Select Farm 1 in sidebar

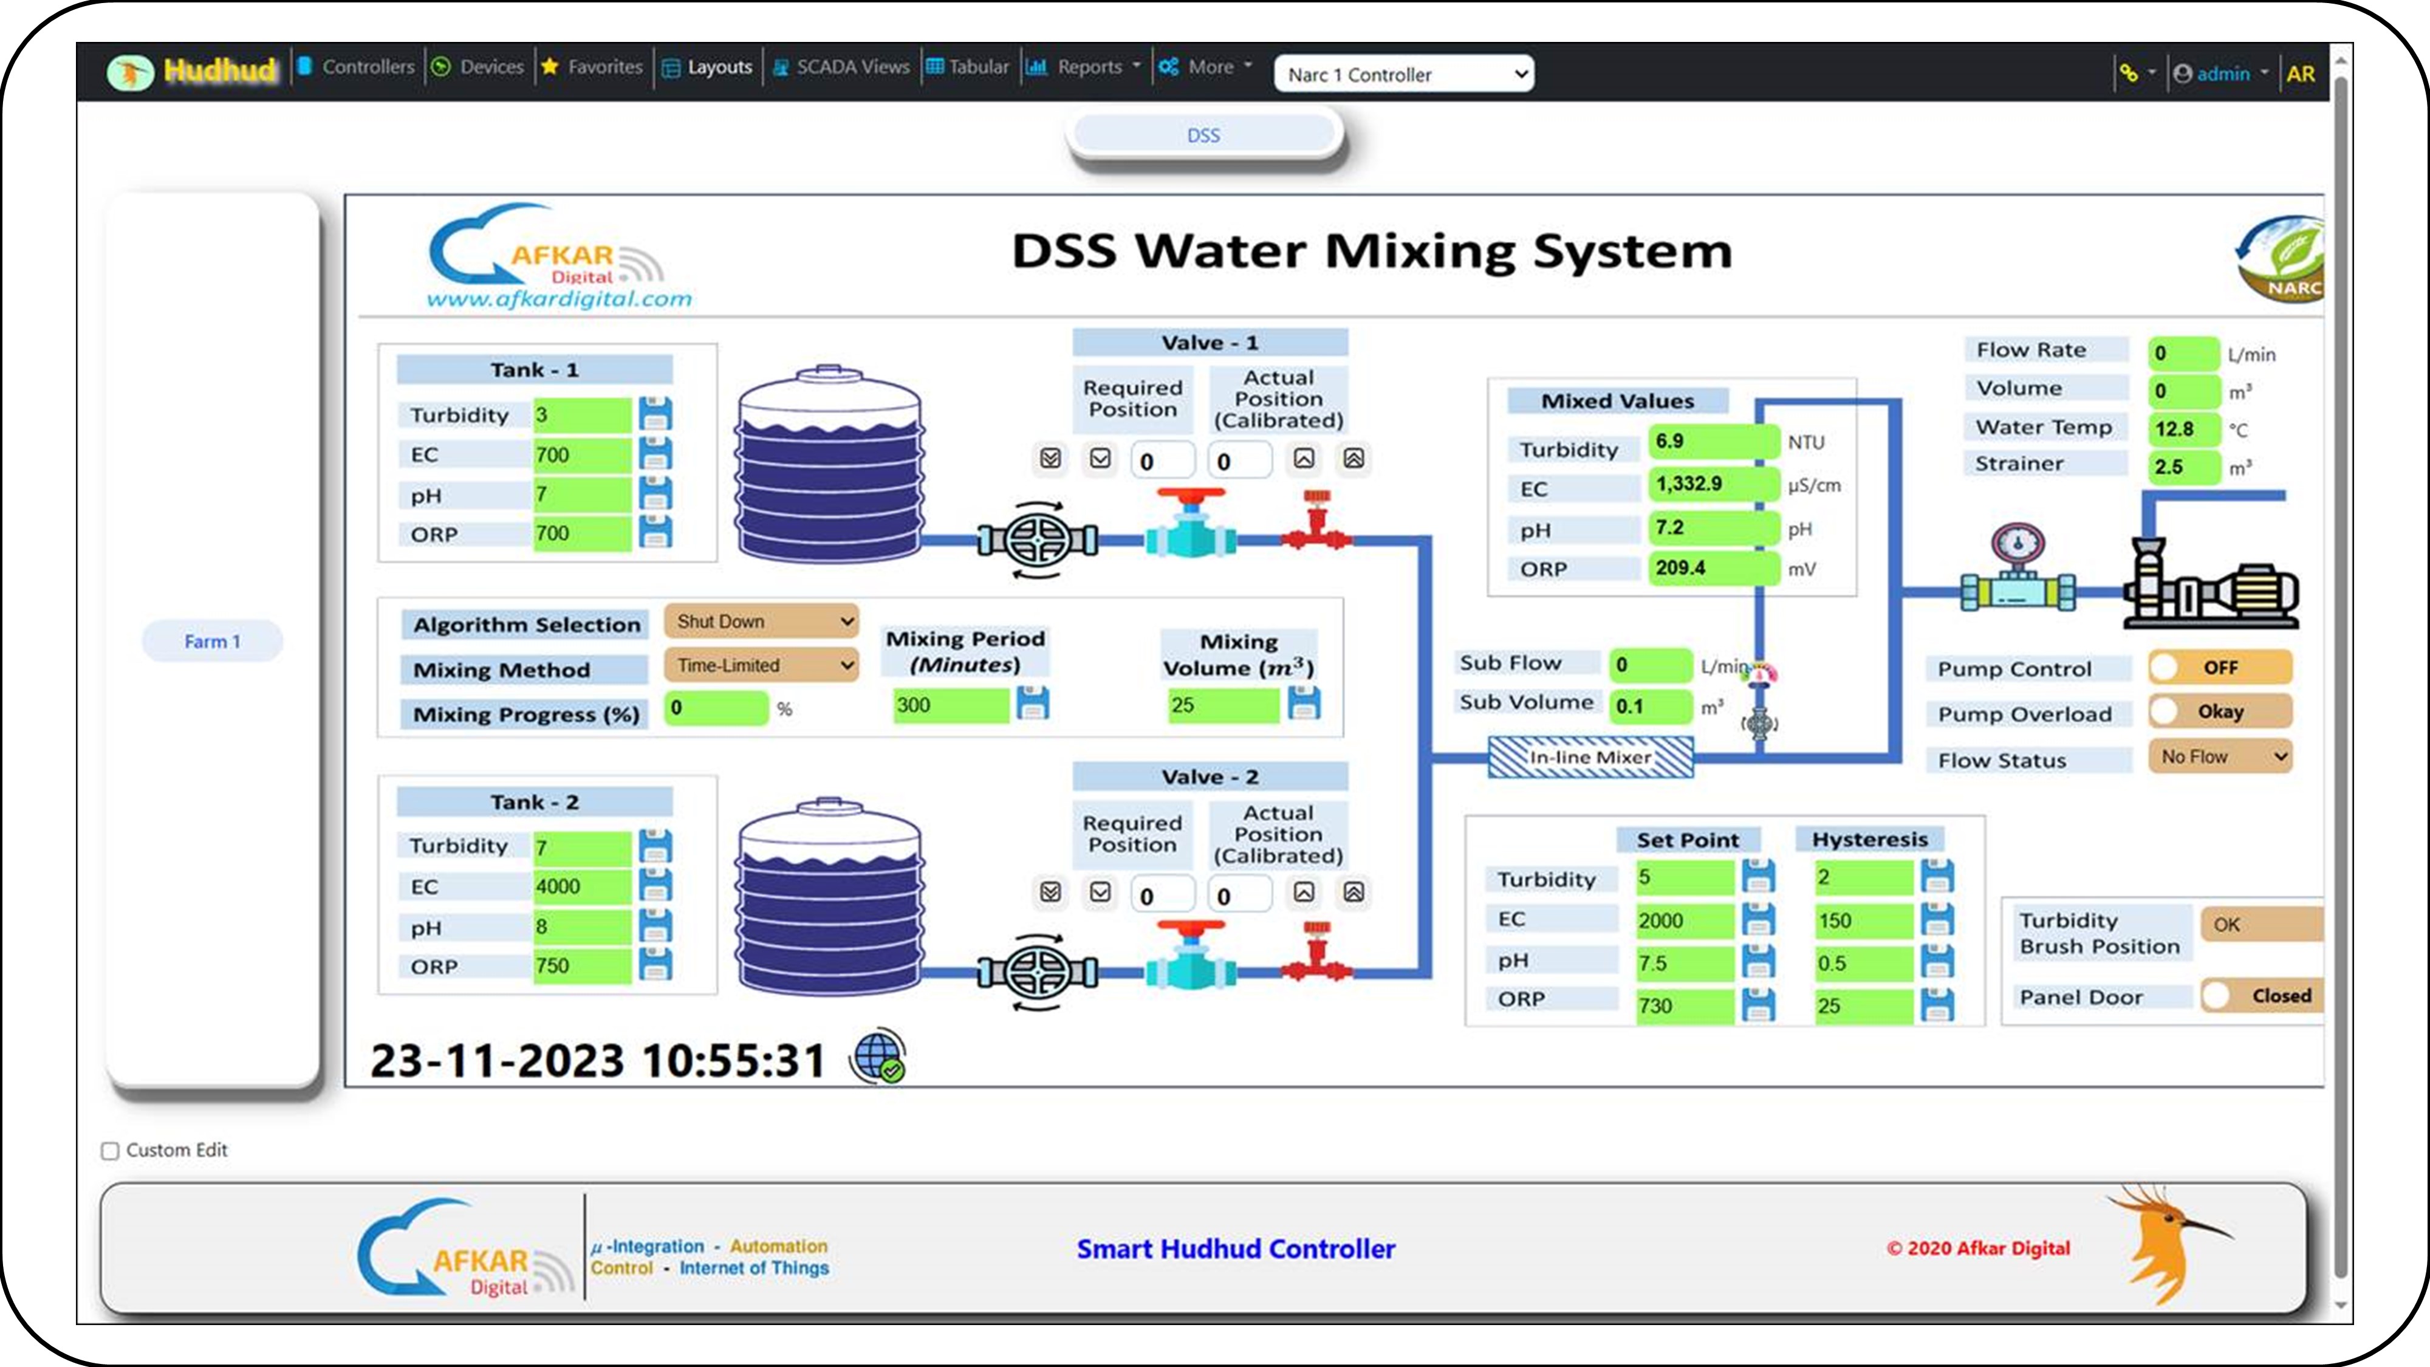212,642
